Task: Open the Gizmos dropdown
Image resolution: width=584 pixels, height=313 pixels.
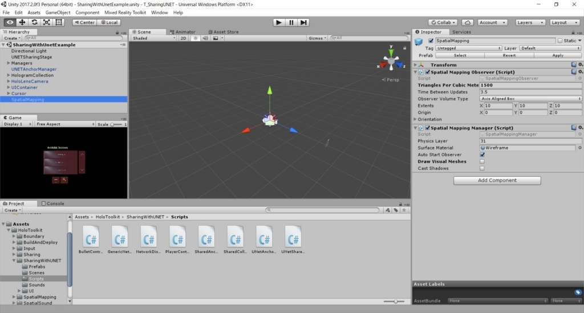Action: click(317, 38)
